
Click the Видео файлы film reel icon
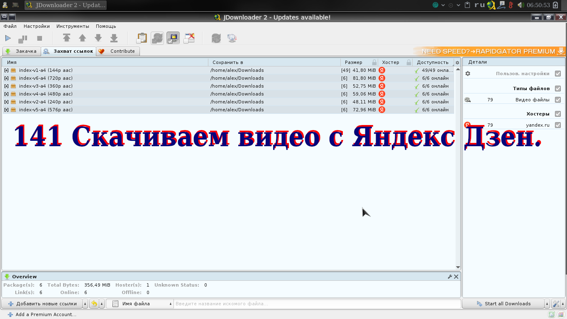[x=468, y=100]
